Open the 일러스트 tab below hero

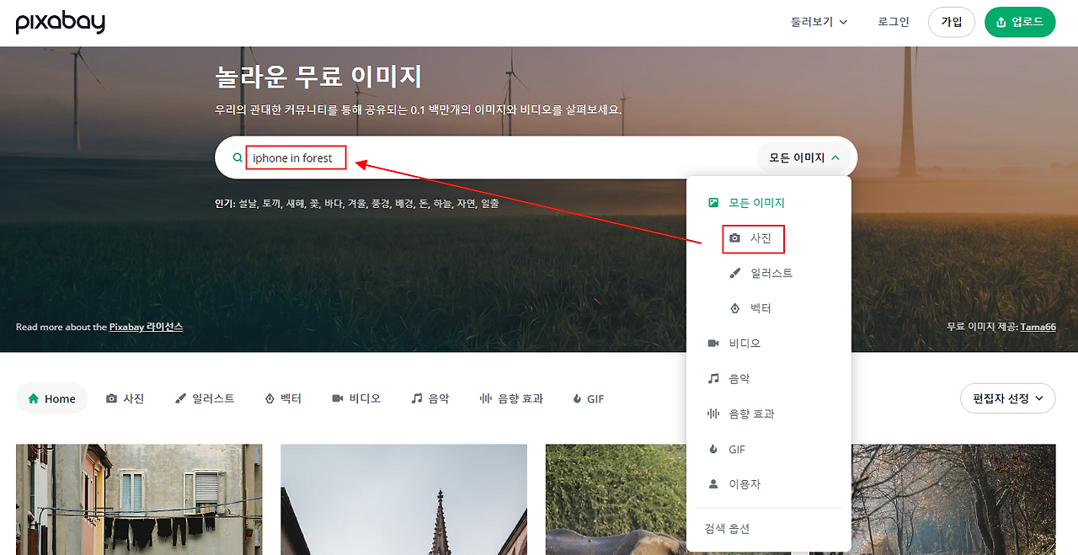click(205, 398)
